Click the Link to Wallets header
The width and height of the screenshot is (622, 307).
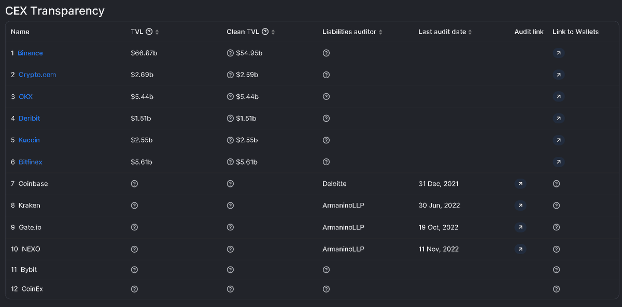point(575,32)
